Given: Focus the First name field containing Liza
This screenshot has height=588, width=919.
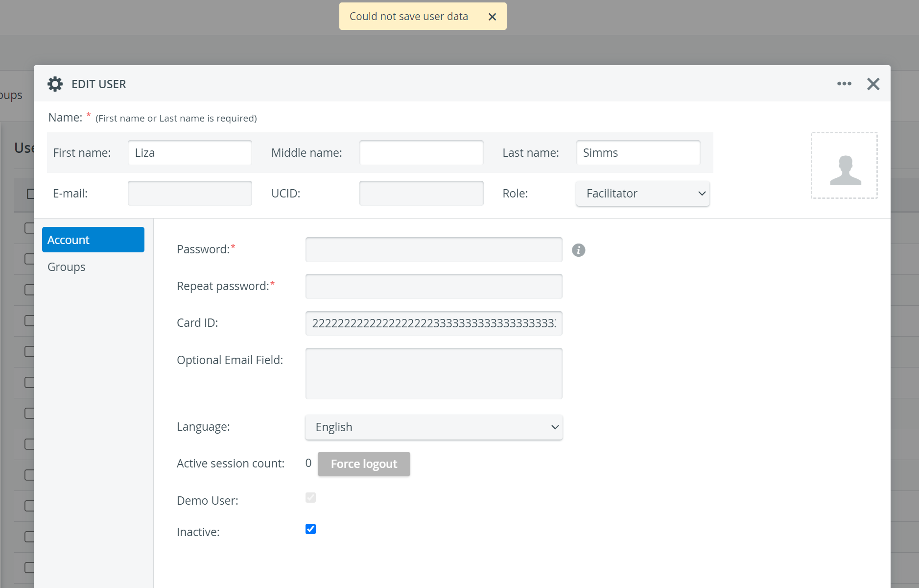Looking at the screenshot, I should 190,153.
